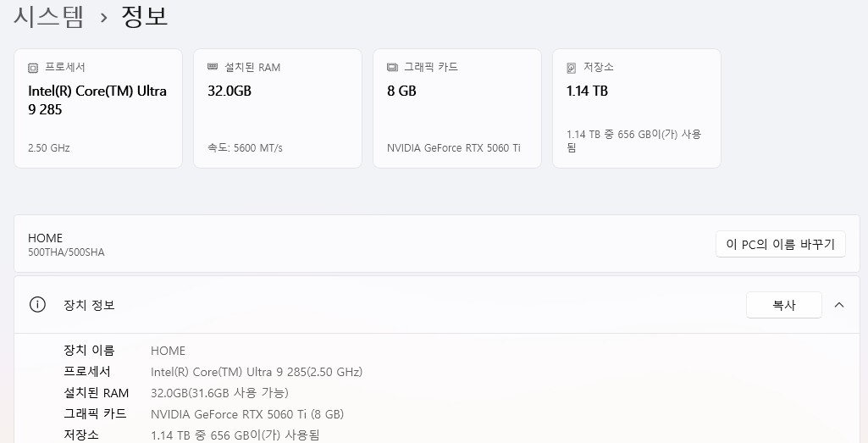Rename PC via 이 PC의 이름 바꾸기
The height and width of the screenshot is (443, 868).
[x=781, y=244]
